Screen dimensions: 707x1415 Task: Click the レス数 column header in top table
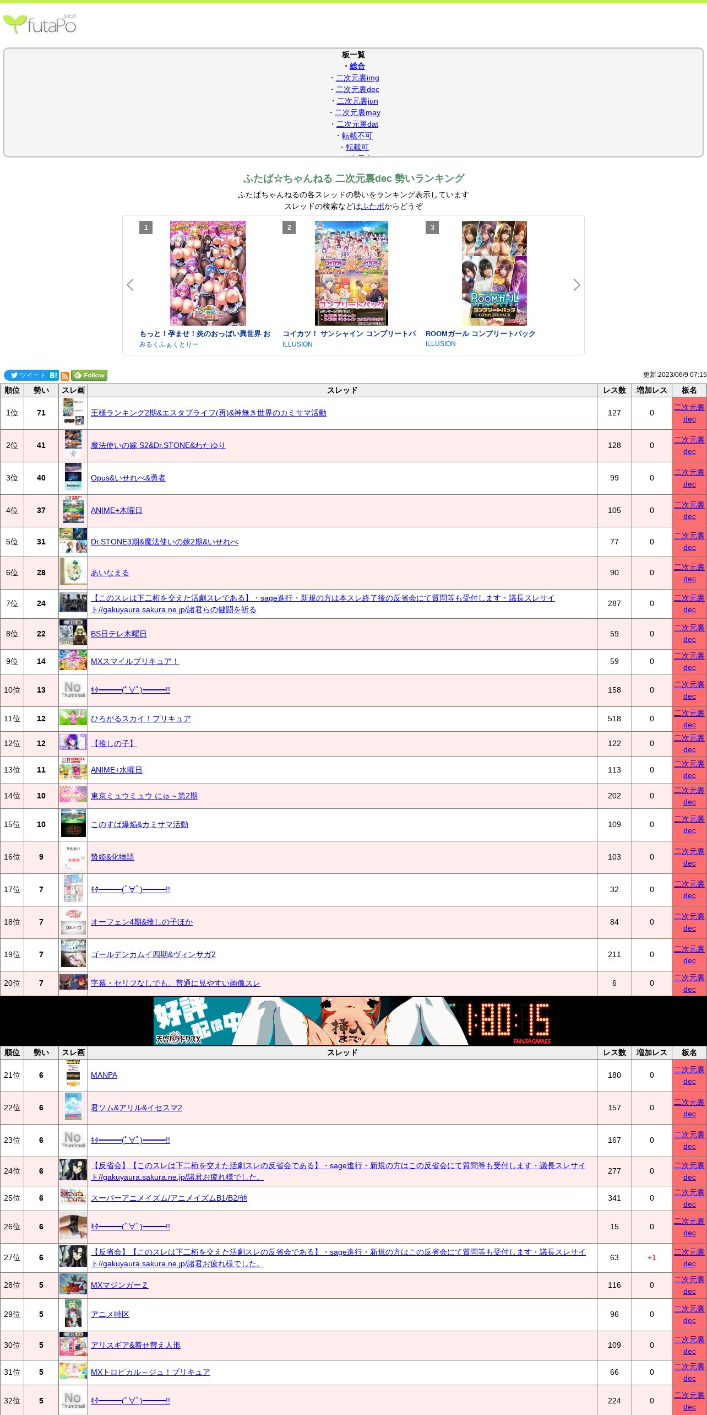[x=614, y=390]
